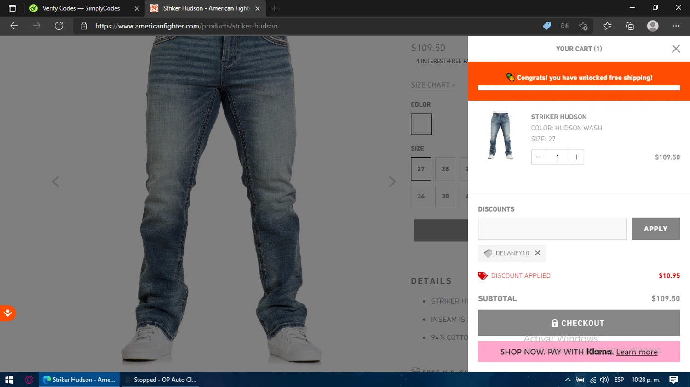Viewport: 690px width, 387px height.
Task: Open shopping coupons tag icon in address bar
Action: pyautogui.click(x=547, y=26)
